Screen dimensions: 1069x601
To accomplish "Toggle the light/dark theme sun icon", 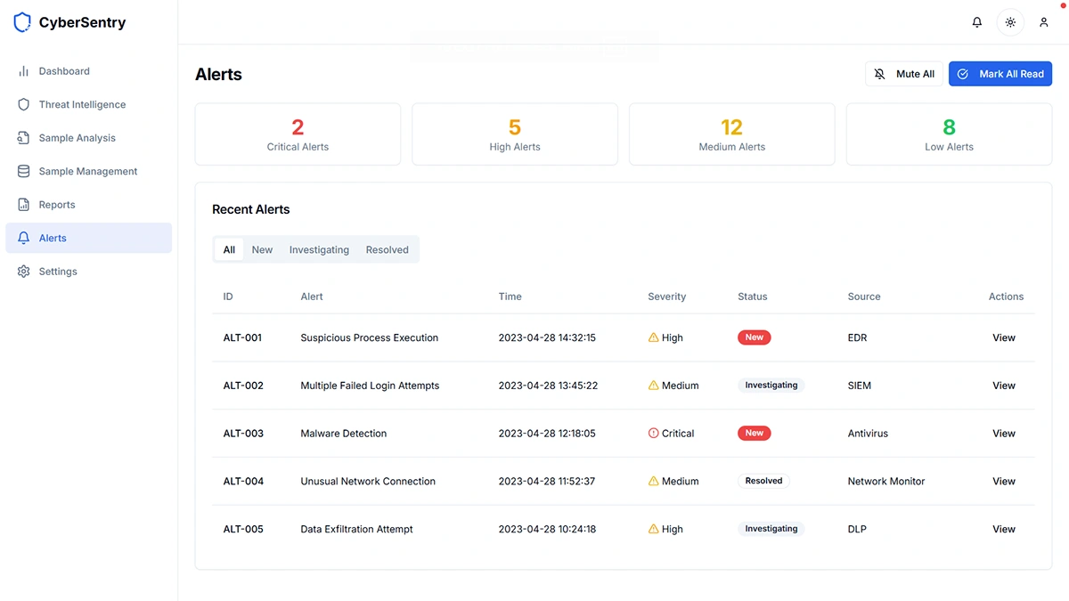I will click(1010, 22).
